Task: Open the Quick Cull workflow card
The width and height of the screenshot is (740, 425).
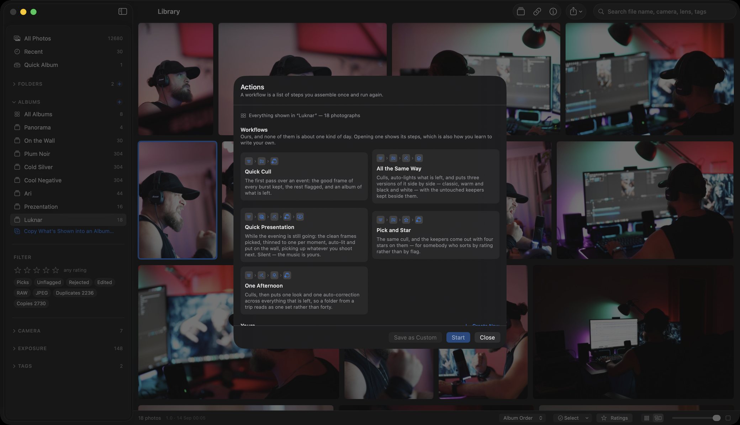Action: pyautogui.click(x=304, y=176)
